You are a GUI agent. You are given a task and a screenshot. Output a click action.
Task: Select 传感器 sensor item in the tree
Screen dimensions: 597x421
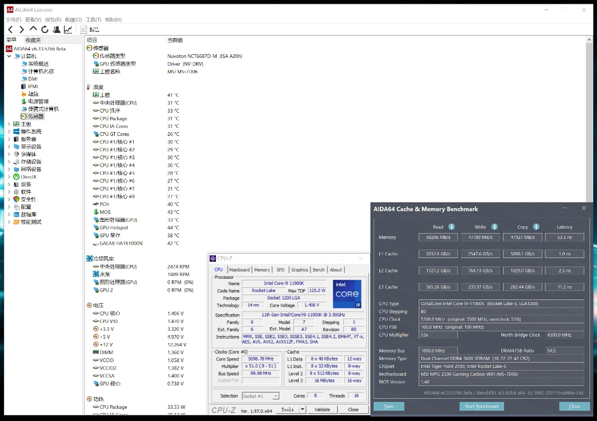point(36,116)
